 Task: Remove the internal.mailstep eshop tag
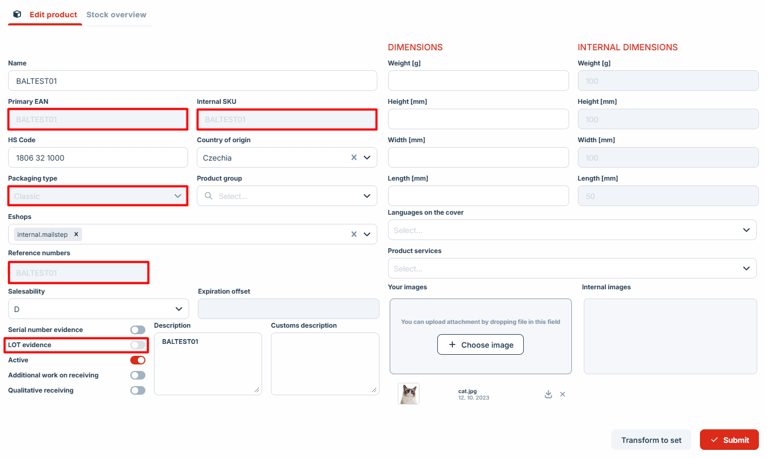tap(76, 234)
